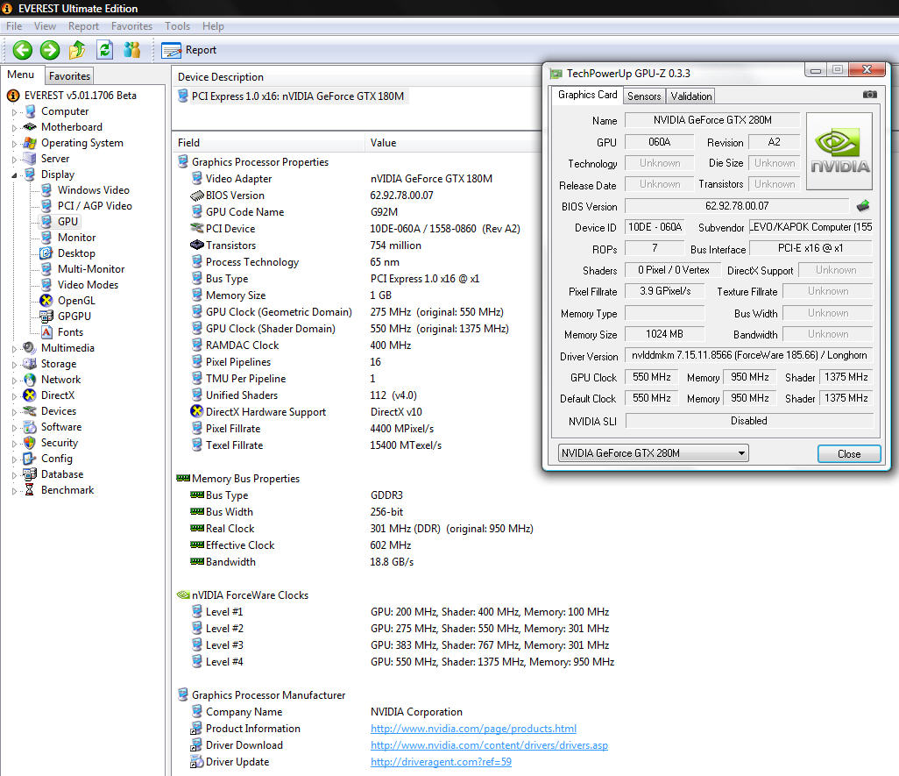
Task: Switch to Graphics Card tab in GPU-Z
Action: coord(587,96)
